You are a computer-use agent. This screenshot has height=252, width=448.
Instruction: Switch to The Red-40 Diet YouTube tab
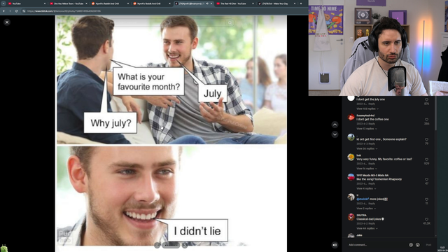coord(234,3)
